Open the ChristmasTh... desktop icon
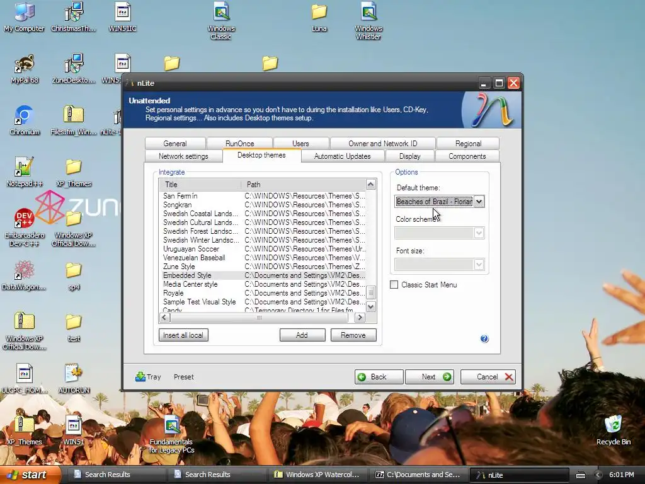The height and width of the screenshot is (484, 645). 73,16
